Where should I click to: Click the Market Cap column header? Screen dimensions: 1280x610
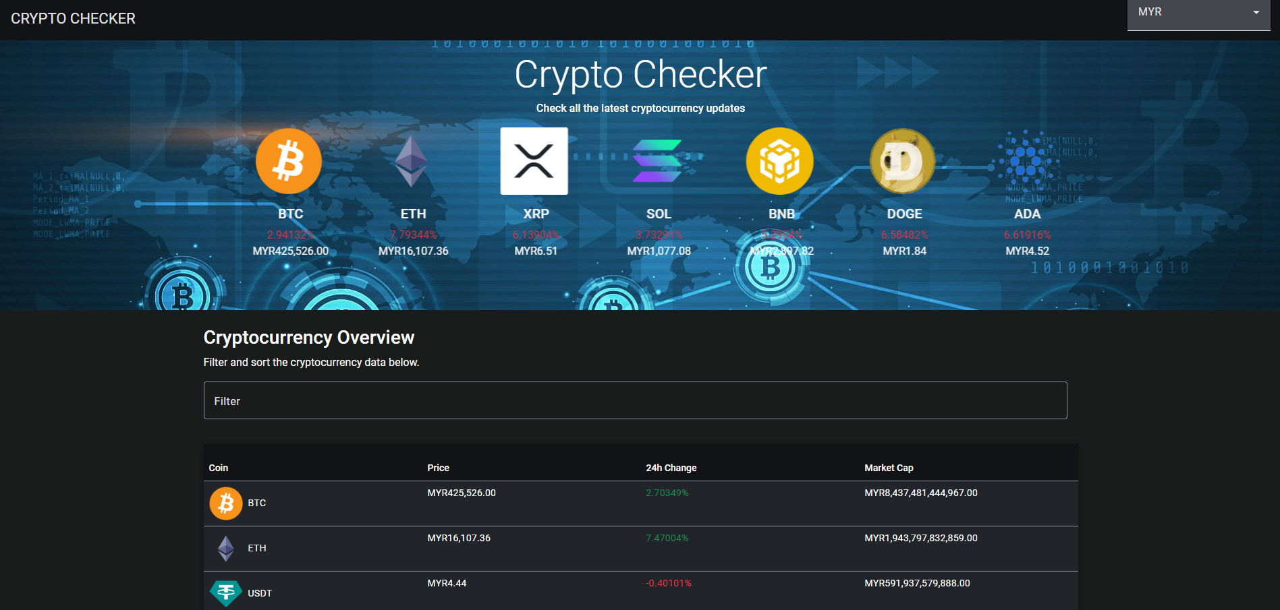(889, 467)
